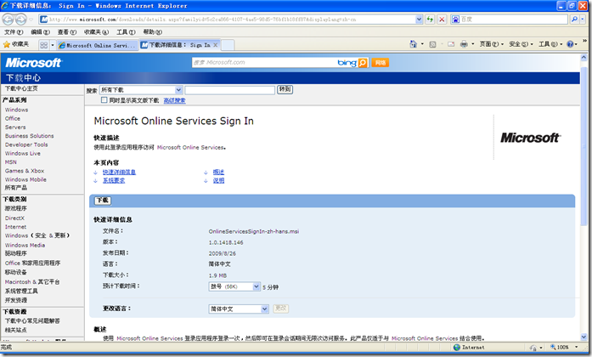Open the 工具(T) menu in the menu bar

126,32
